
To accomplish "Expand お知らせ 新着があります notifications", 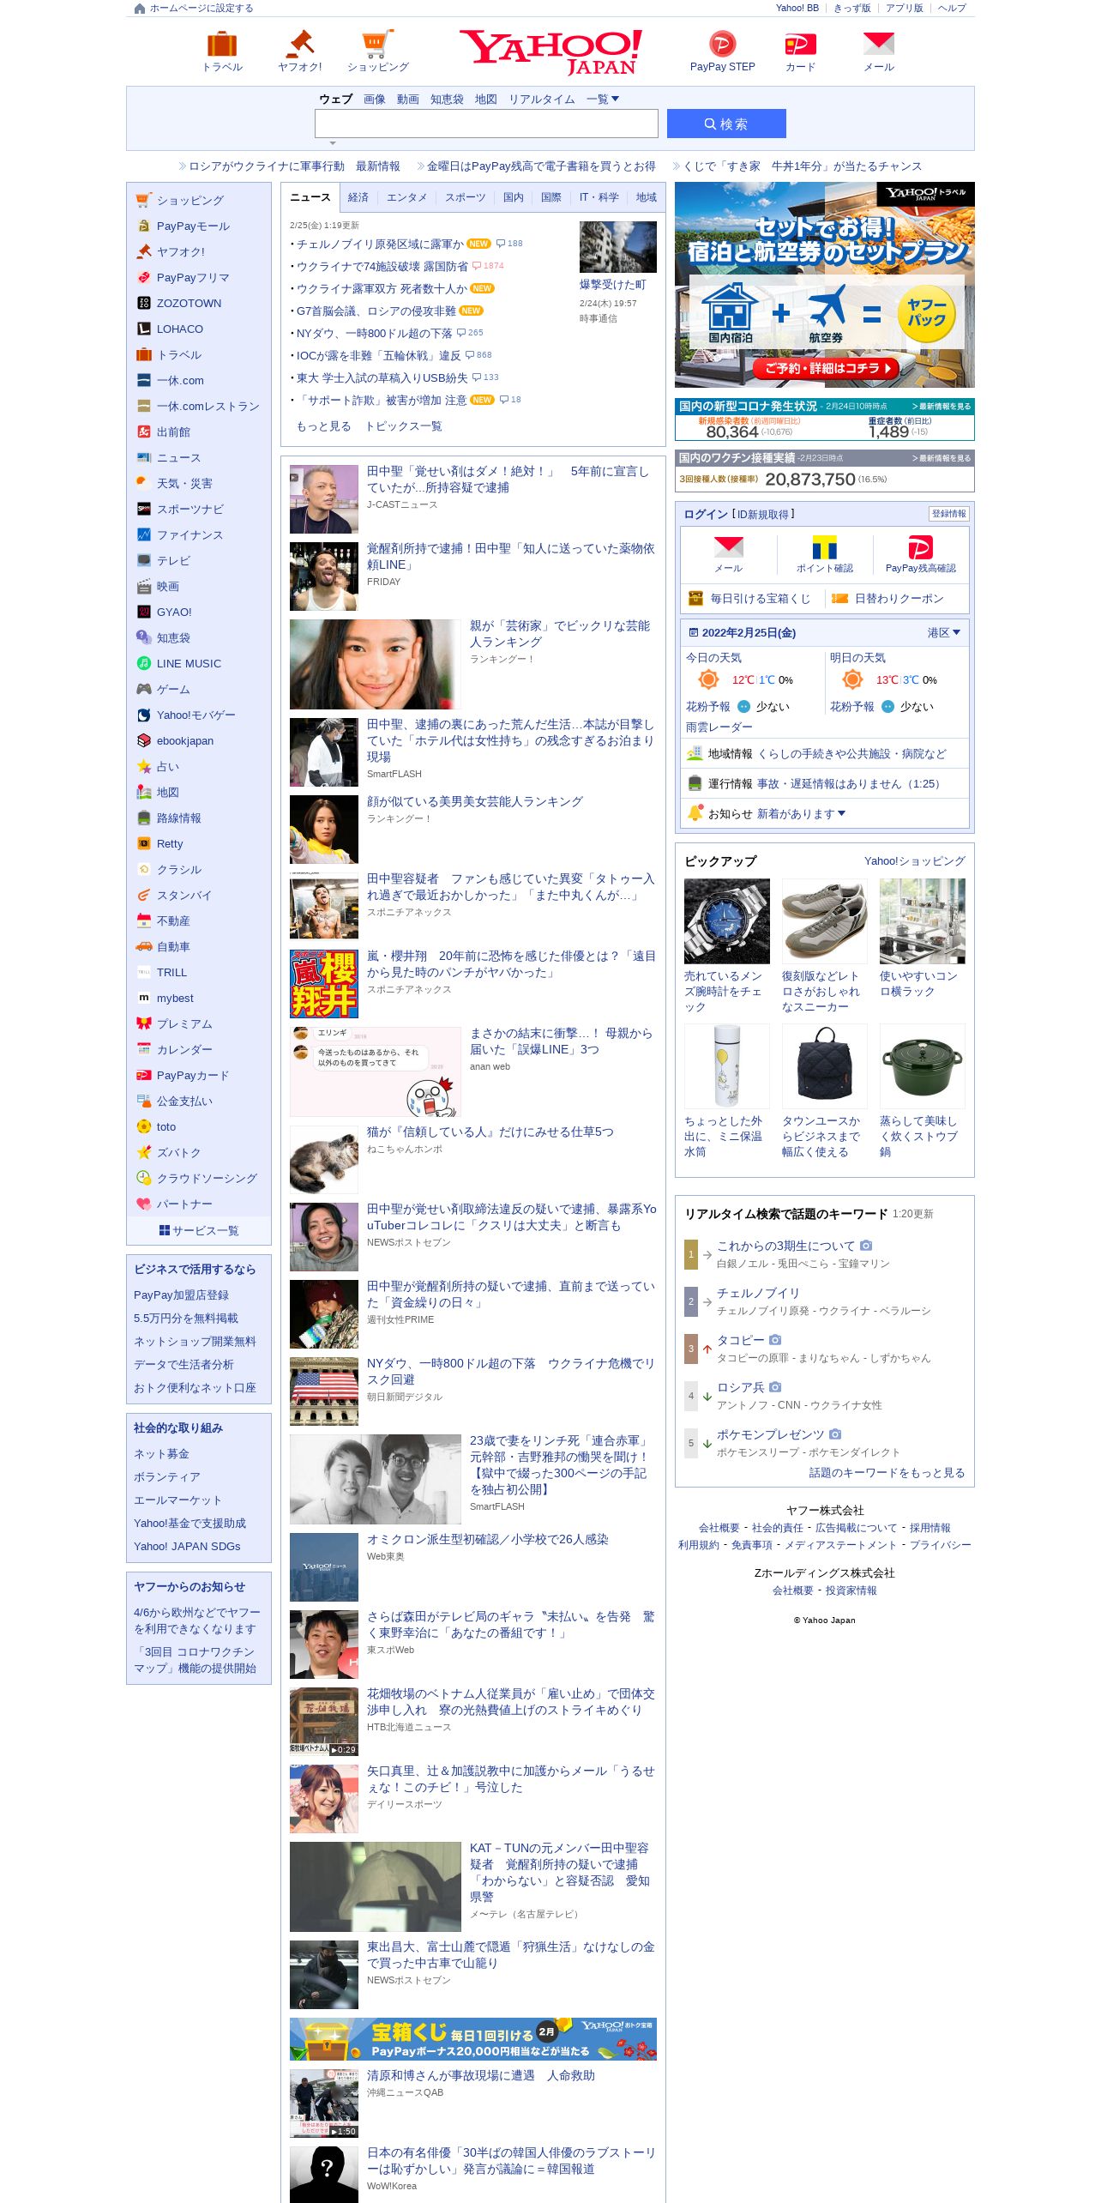I will 801,814.
